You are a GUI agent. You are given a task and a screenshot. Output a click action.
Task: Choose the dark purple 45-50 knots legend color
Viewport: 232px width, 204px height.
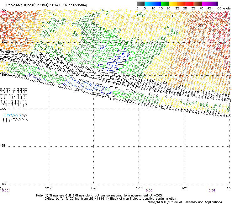click(214, 4)
